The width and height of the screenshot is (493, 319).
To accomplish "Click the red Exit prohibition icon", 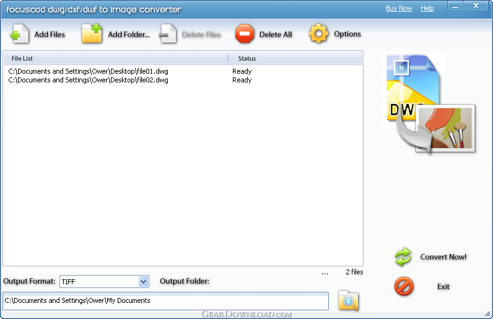I will pyautogui.click(x=404, y=286).
